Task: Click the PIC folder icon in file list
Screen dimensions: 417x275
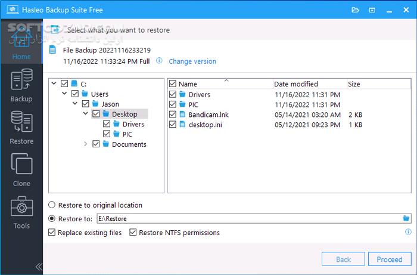Action: tap(182, 104)
